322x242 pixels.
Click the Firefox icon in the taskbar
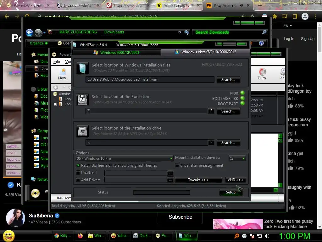point(80,236)
